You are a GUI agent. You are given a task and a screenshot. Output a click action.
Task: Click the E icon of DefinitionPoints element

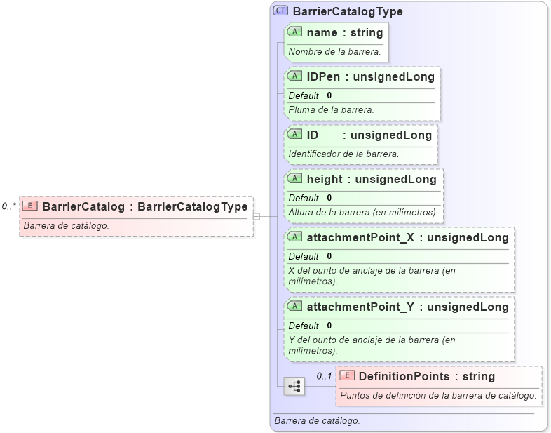pos(347,375)
